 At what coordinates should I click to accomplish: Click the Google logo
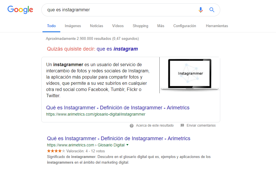coord(20,10)
